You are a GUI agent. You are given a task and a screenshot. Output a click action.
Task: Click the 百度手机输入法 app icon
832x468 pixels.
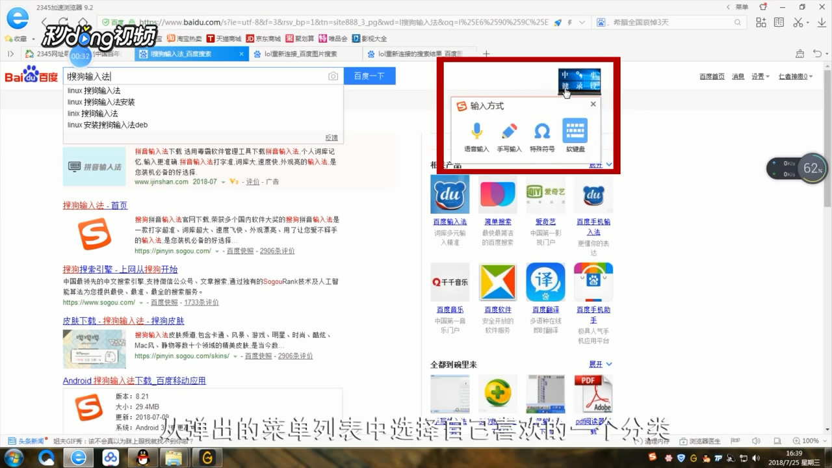593,194
